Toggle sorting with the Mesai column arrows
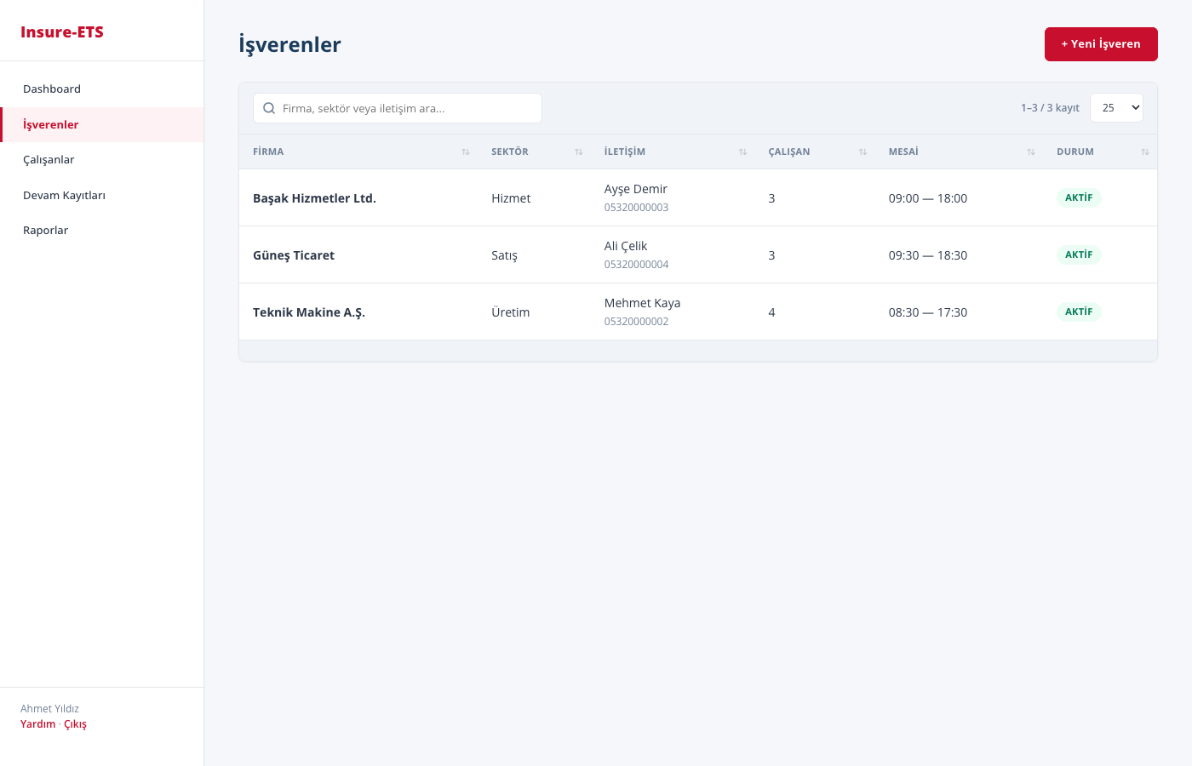Screen dimensions: 1192x766 tap(1031, 152)
